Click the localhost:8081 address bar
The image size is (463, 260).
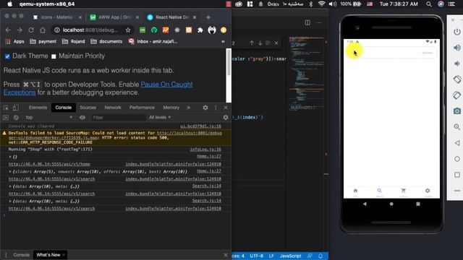pos(90,30)
